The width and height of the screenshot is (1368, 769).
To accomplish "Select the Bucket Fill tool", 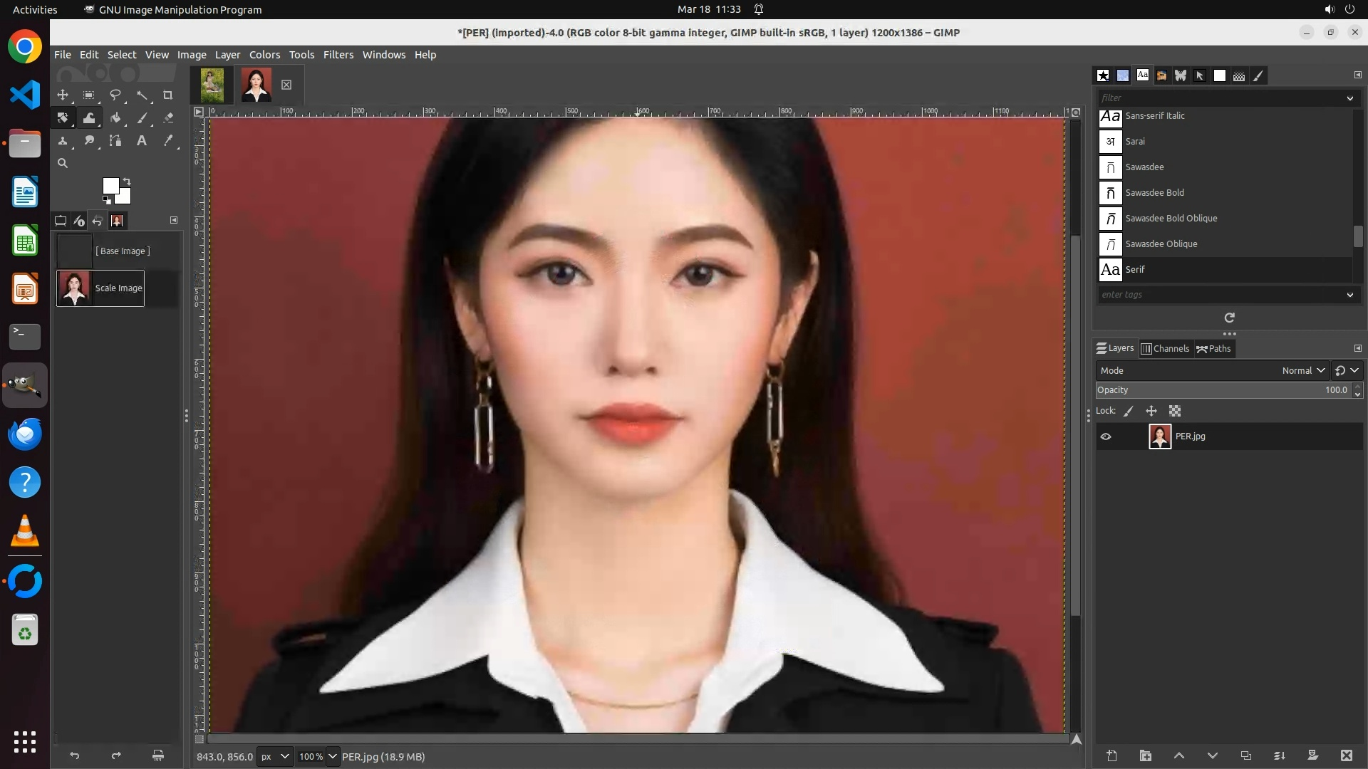I will [115, 118].
